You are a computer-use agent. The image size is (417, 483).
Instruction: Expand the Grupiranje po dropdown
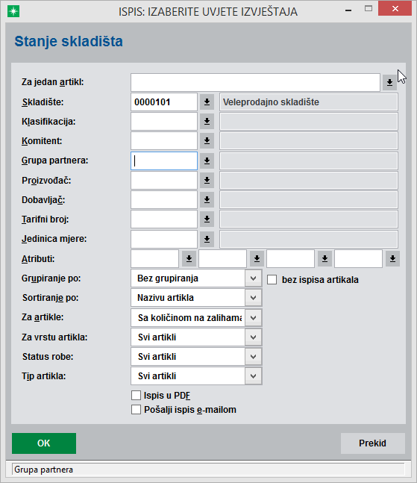[x=254, y=278]
